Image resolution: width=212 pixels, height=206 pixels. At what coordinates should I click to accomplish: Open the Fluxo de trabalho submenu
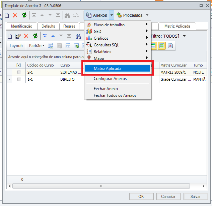pyautogui.click(x=118, y=25)
